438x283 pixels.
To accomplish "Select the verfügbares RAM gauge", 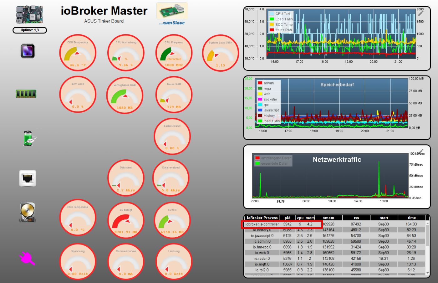I will click(x=125, y=95).
